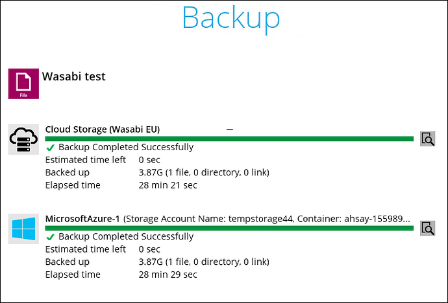This screenshot has height=303, width=448.
Task: Click the Windows logo Azure destination icon
Action: point(23,229)
